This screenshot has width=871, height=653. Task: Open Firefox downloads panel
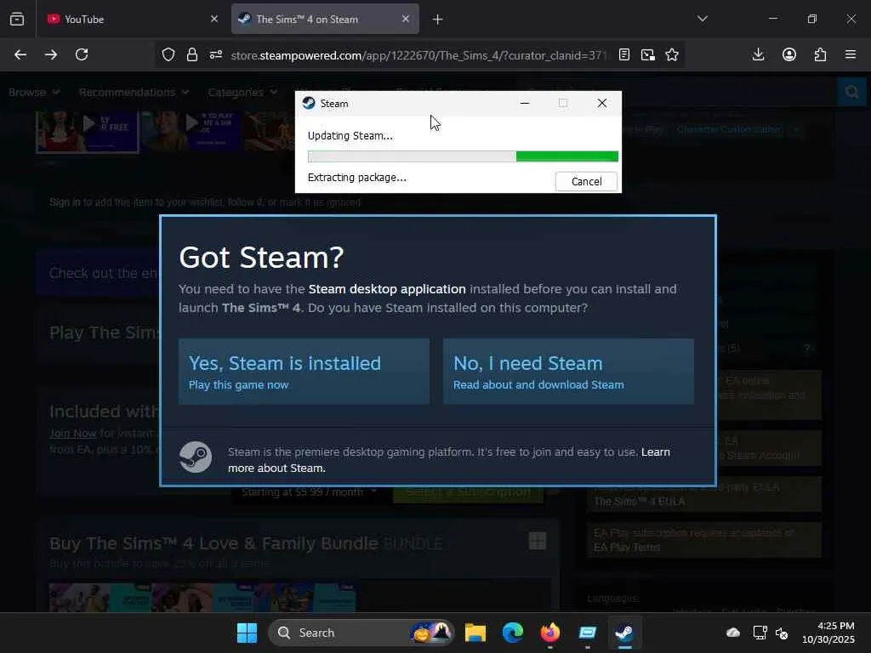pos(758,54)
